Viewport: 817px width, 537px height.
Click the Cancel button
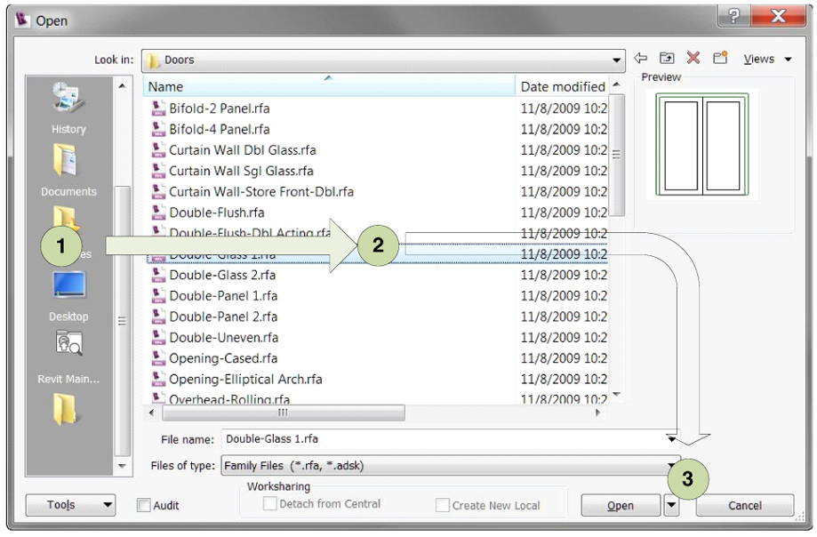point(744,505)
